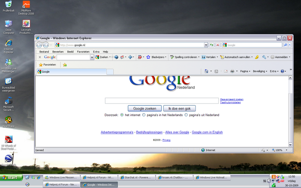Open the 'Alles over Google' link
The height and width of the screenshot is (188, 301).
coord(177,132)
